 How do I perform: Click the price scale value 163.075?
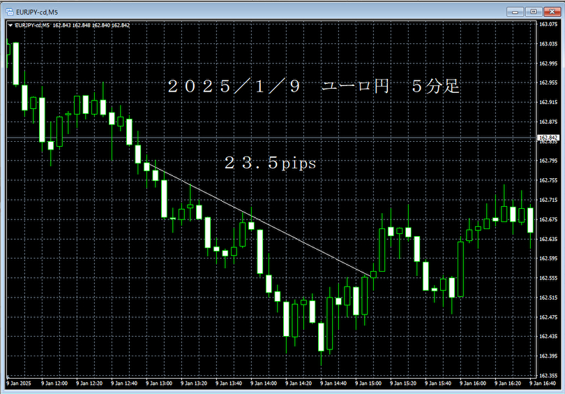tap(548, 24)
